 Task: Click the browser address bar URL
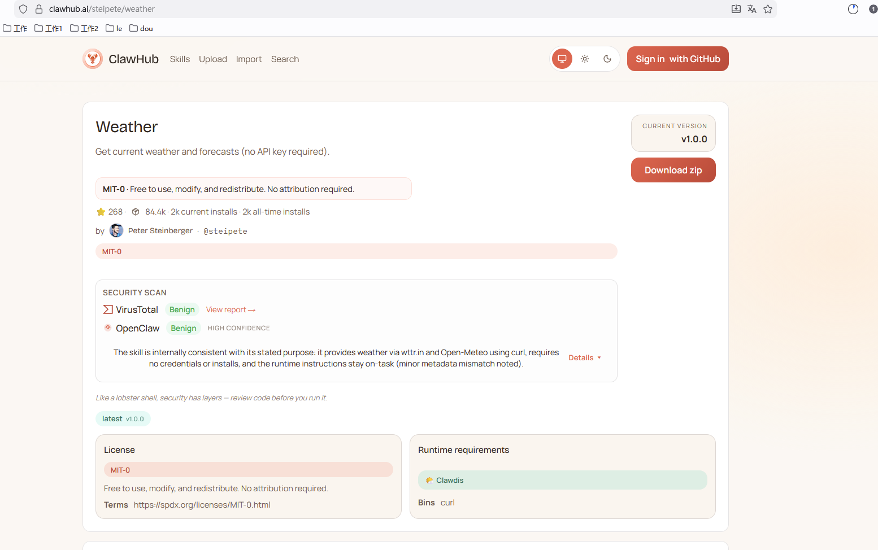click(x=102, y=9)
